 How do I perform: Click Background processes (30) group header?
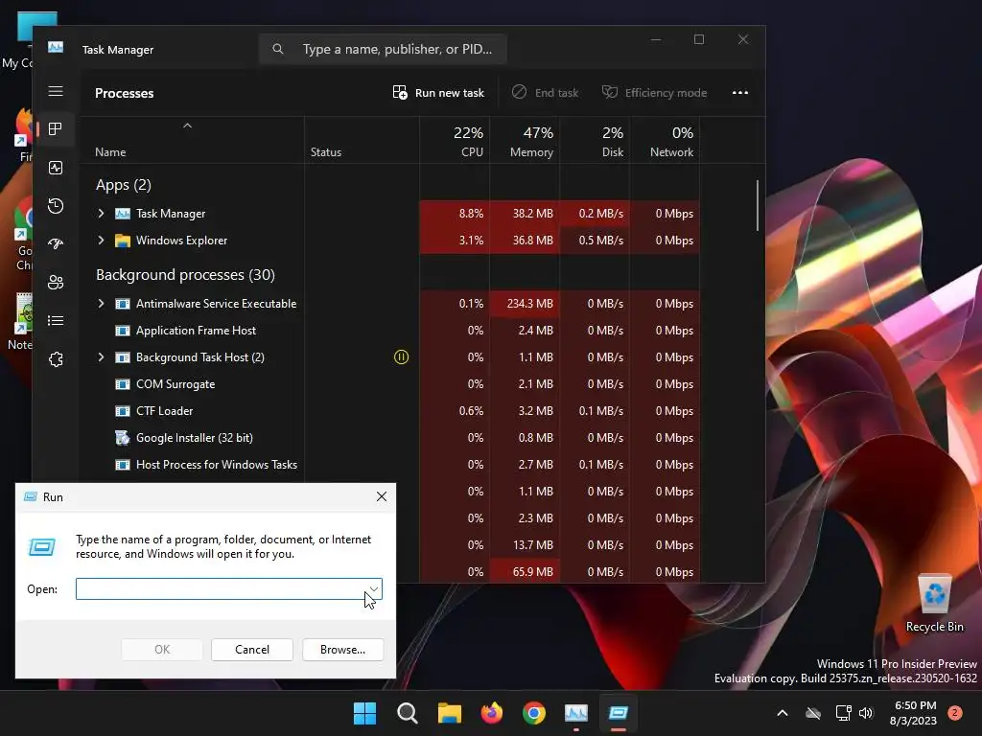(x=185, y=275)
